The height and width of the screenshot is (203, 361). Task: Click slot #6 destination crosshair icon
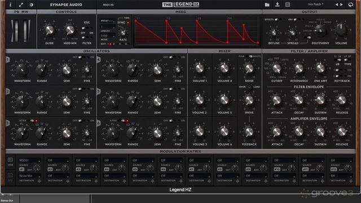point(181,181)
